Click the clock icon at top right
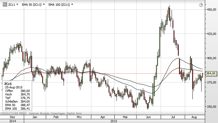218x123 pixels. (x=201, y=5)
